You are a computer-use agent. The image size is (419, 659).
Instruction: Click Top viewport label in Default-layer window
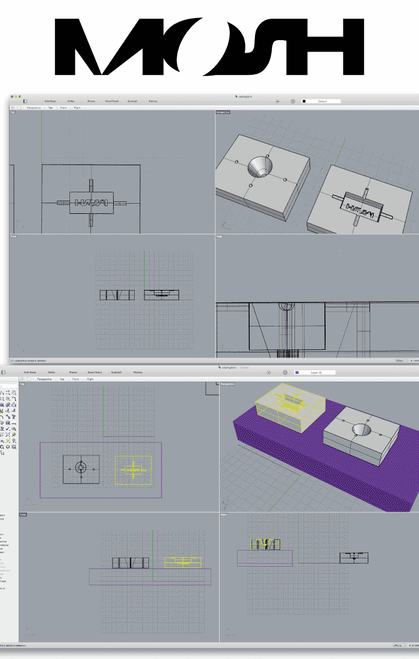click(13, 112)
